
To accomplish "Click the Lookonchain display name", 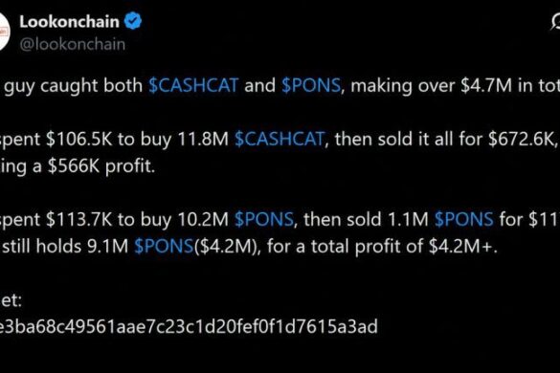I will point(69,22).
